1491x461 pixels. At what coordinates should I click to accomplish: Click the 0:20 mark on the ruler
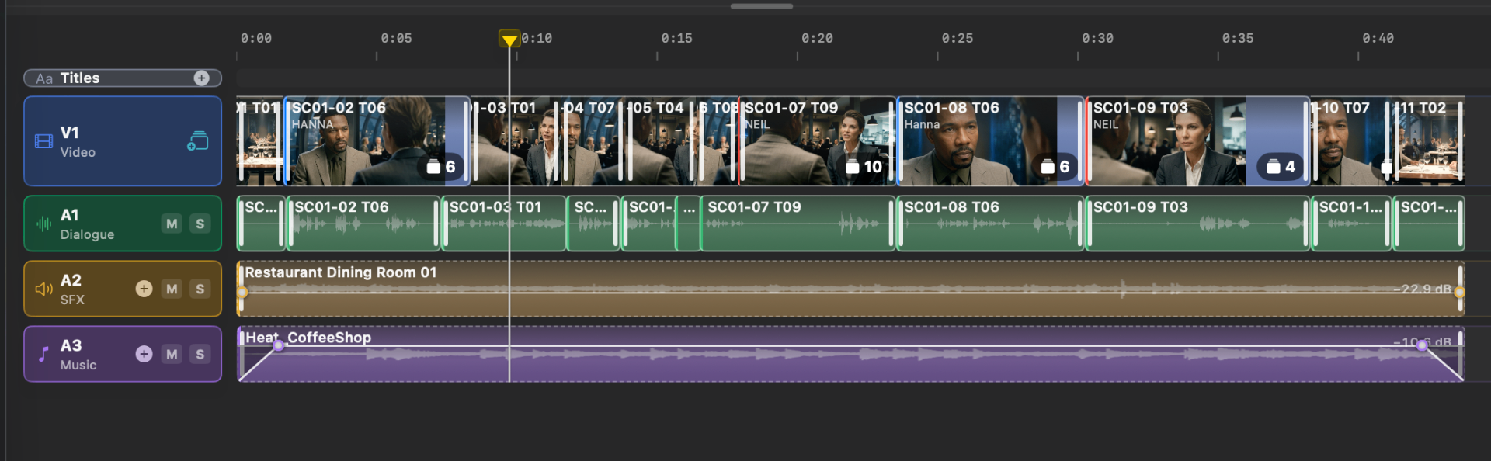point(817,38)
